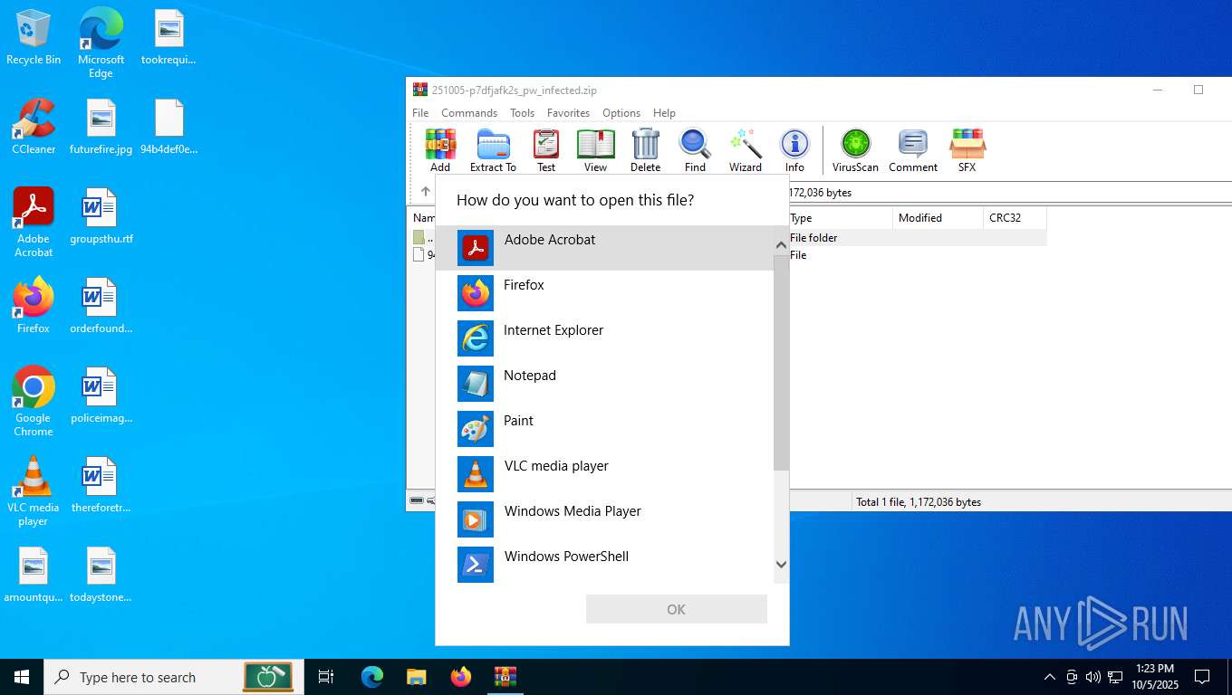This screenshot has width=1232, height=695.
Task: Add a Comment to the archive
Action: (x=913, y=149)
